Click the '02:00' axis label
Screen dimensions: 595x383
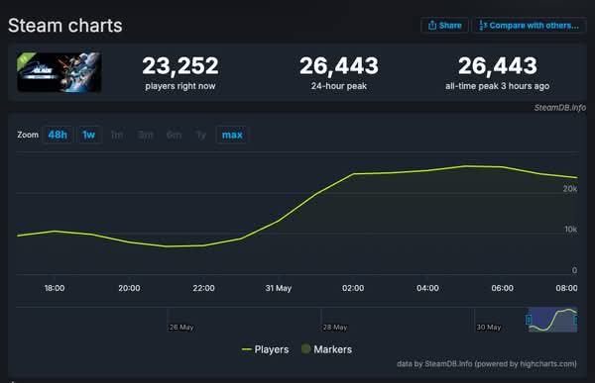point(353,288)
